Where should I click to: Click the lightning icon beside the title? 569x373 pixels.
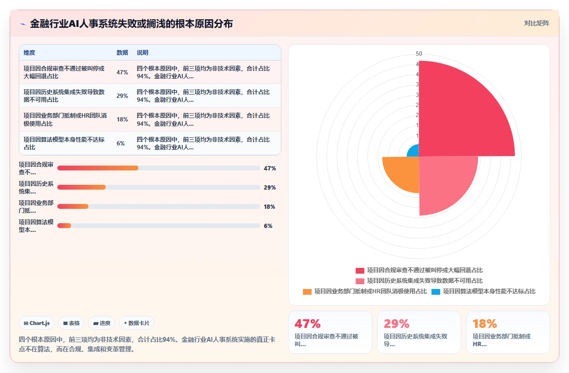pyautogui.click(x=23, y=24)
